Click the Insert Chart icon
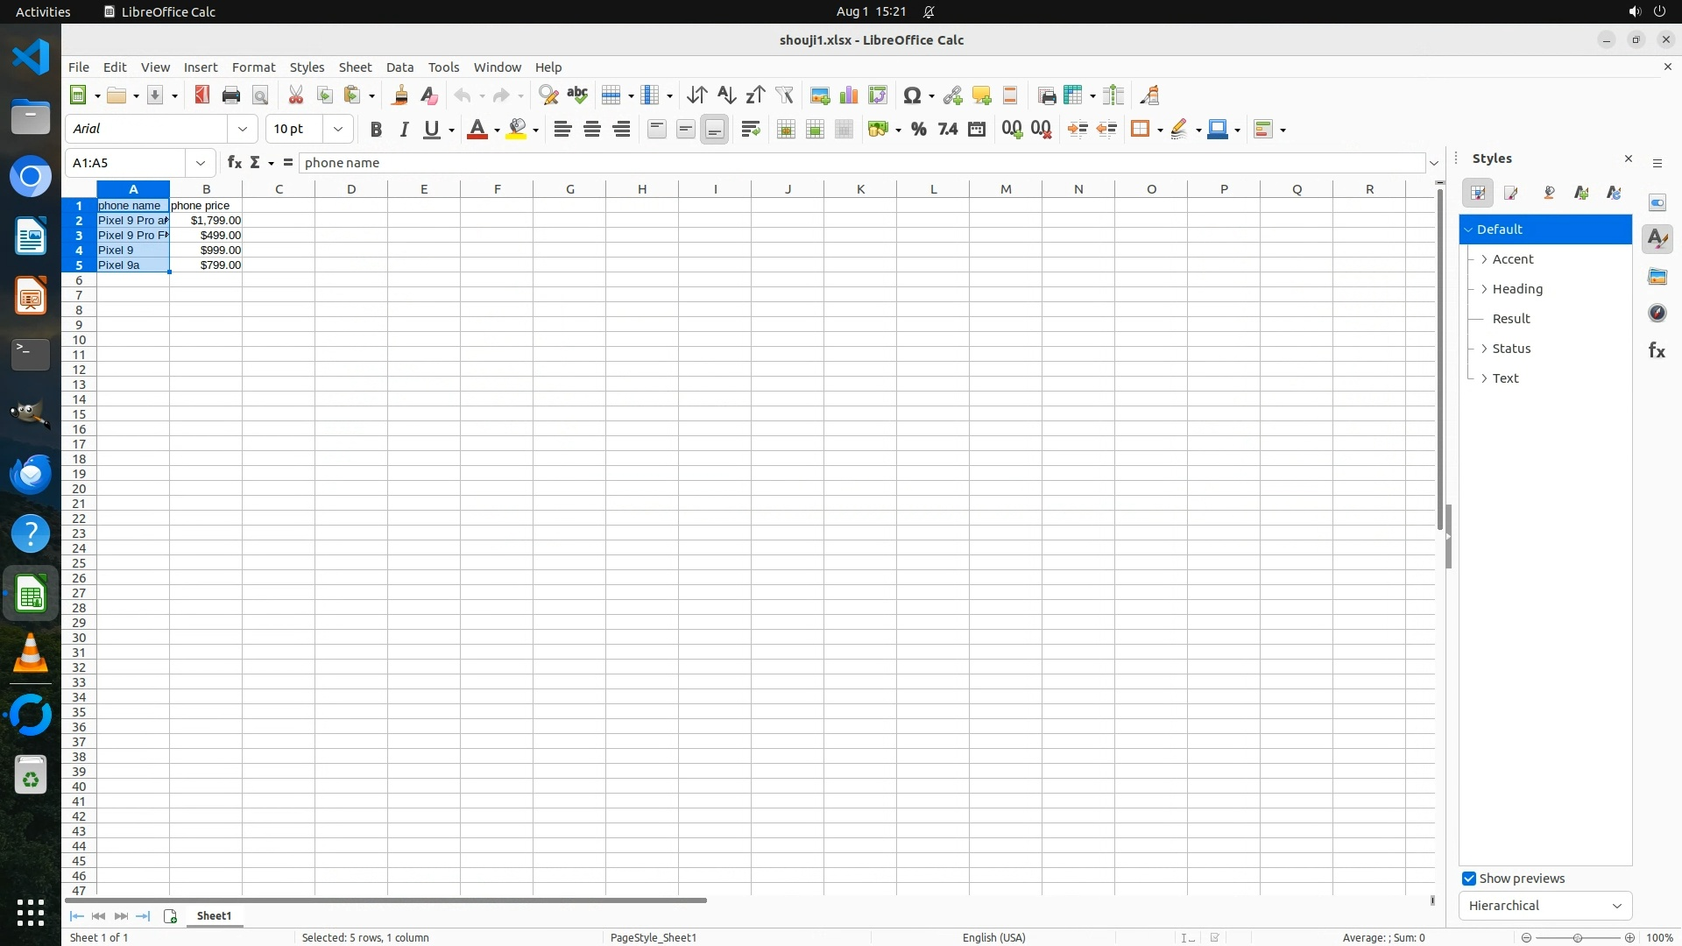Screen dimensions: 1682x946 click(848, 95)
